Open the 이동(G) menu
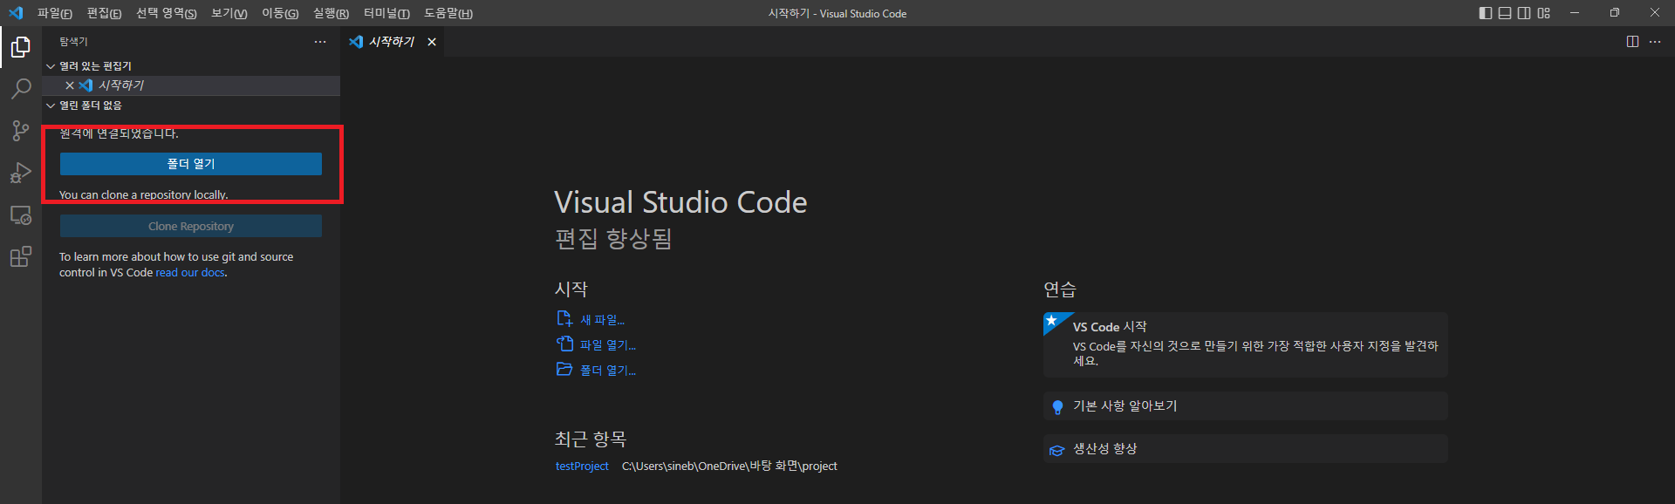 pos(280,13)
